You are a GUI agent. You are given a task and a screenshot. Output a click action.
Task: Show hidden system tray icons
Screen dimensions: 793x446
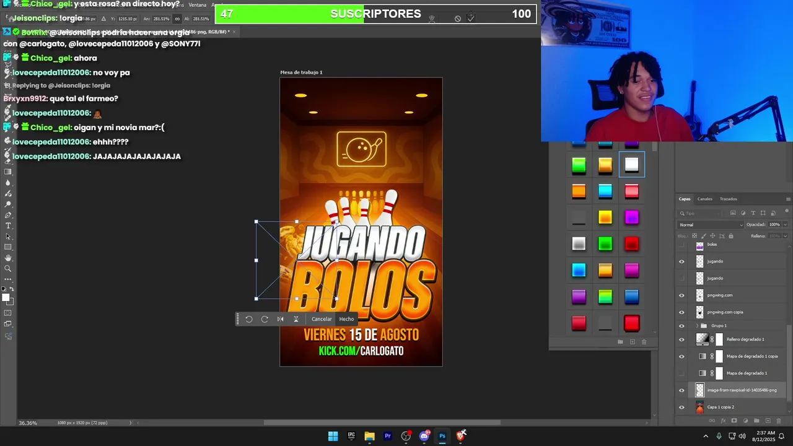point(706,436)
